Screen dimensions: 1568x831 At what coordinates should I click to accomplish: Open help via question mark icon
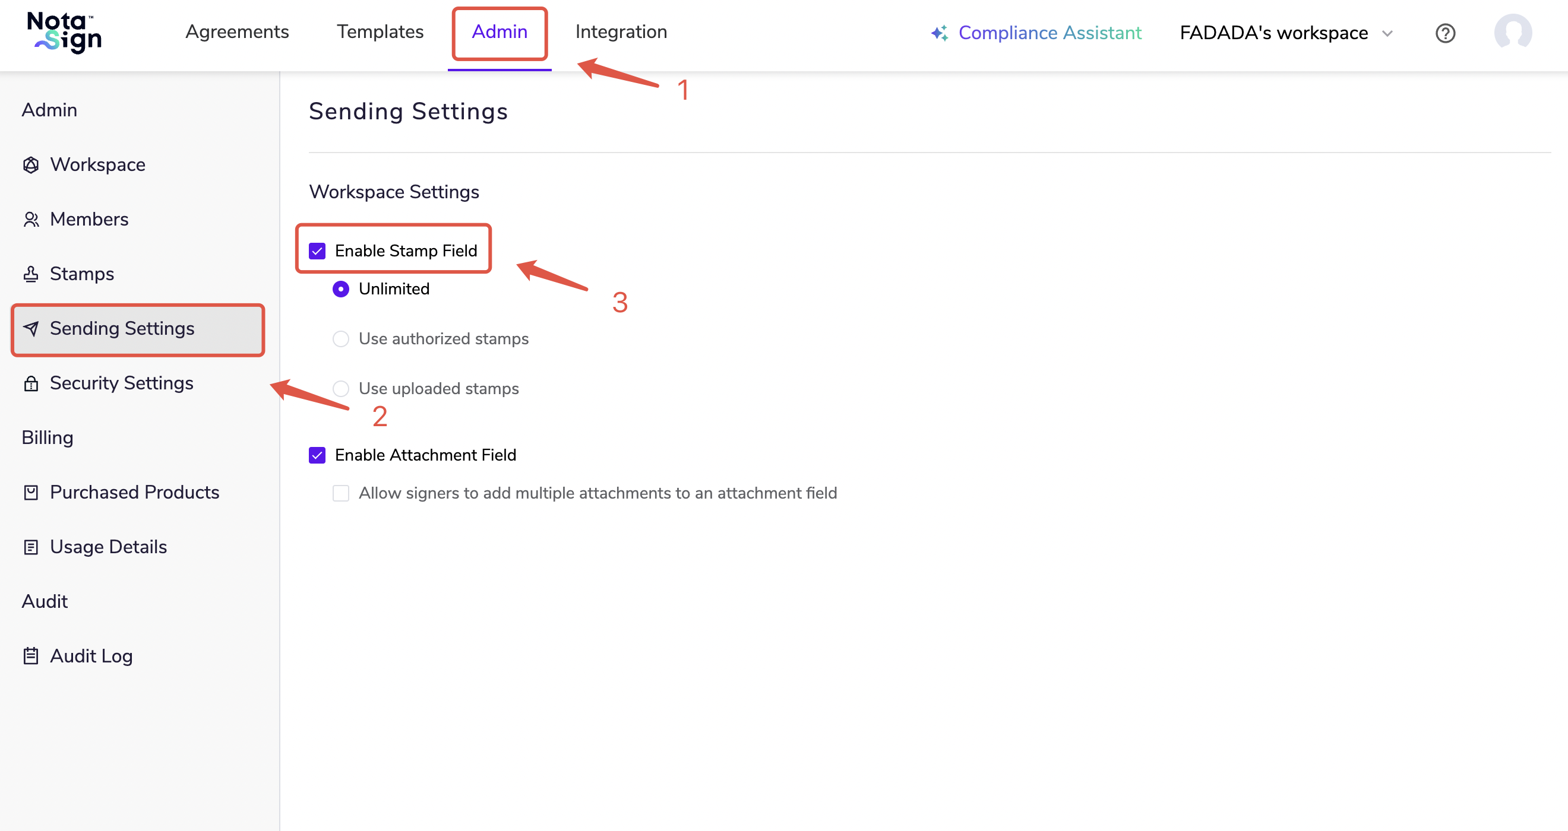[x=1445, y=33]
